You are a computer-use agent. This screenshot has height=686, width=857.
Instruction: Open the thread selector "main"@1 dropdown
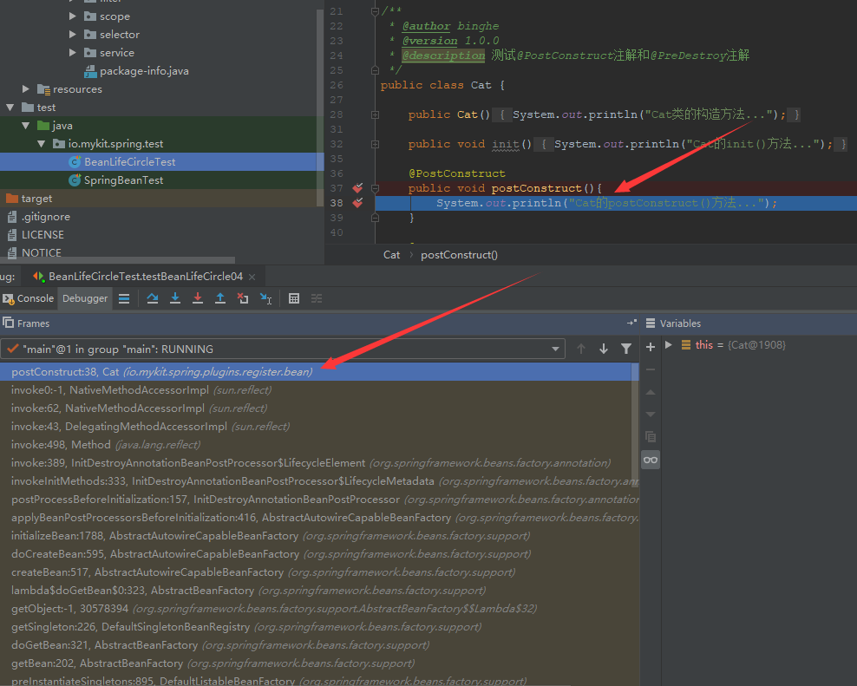click(x=556, y=349)
